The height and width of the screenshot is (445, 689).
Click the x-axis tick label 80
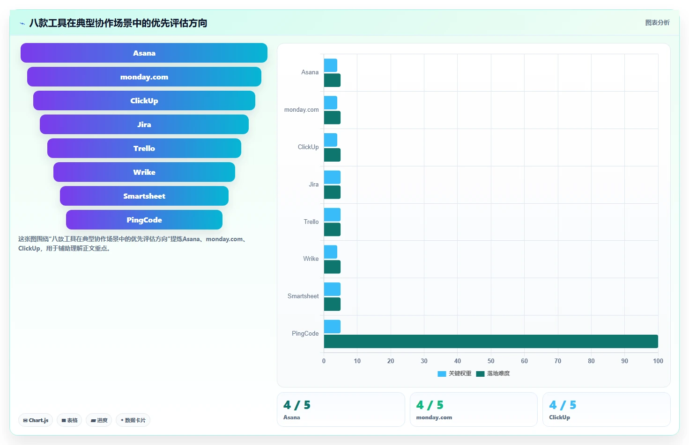[591, 361]
